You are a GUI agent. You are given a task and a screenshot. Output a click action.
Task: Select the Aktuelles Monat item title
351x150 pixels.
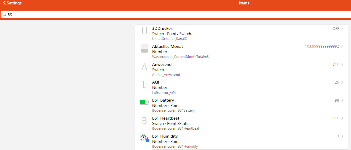pos(167,46)
